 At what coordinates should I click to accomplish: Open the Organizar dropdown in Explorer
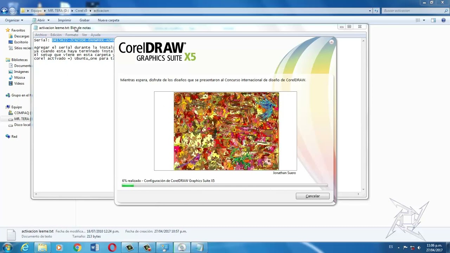14,20
